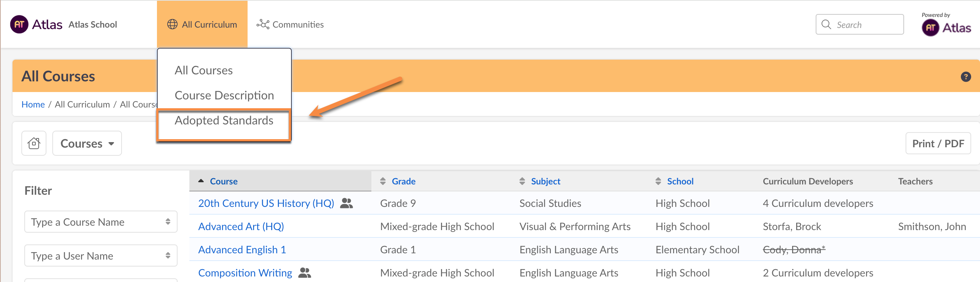Expand the Courses dropdown button

click(x=87, y=143)
